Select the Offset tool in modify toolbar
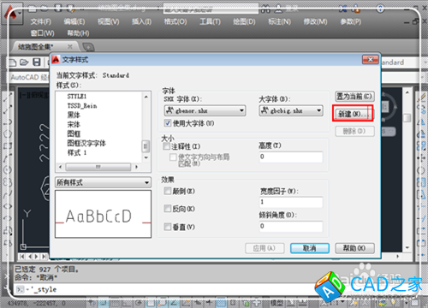The height and width of the screenshot is (308, 428). [x=421, y=133]
